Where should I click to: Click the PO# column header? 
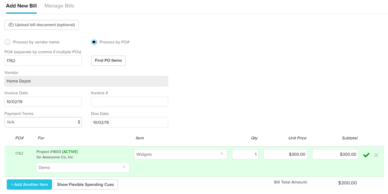point(19,138)
